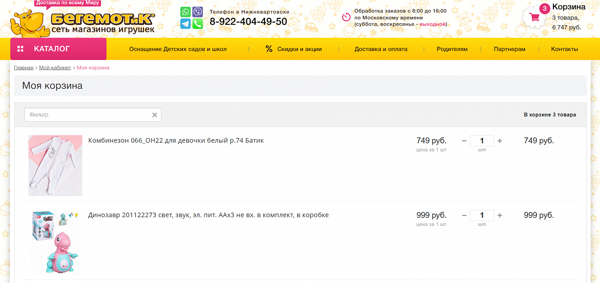Open Оснащение Детских садов и школ
This screenshot has width=600, height=283.
coord(178,49)
